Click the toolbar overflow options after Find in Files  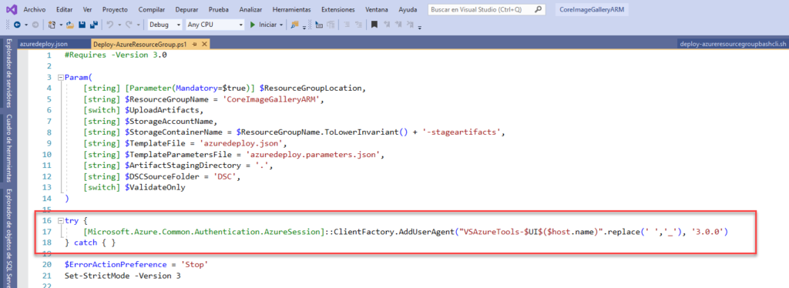304,27
